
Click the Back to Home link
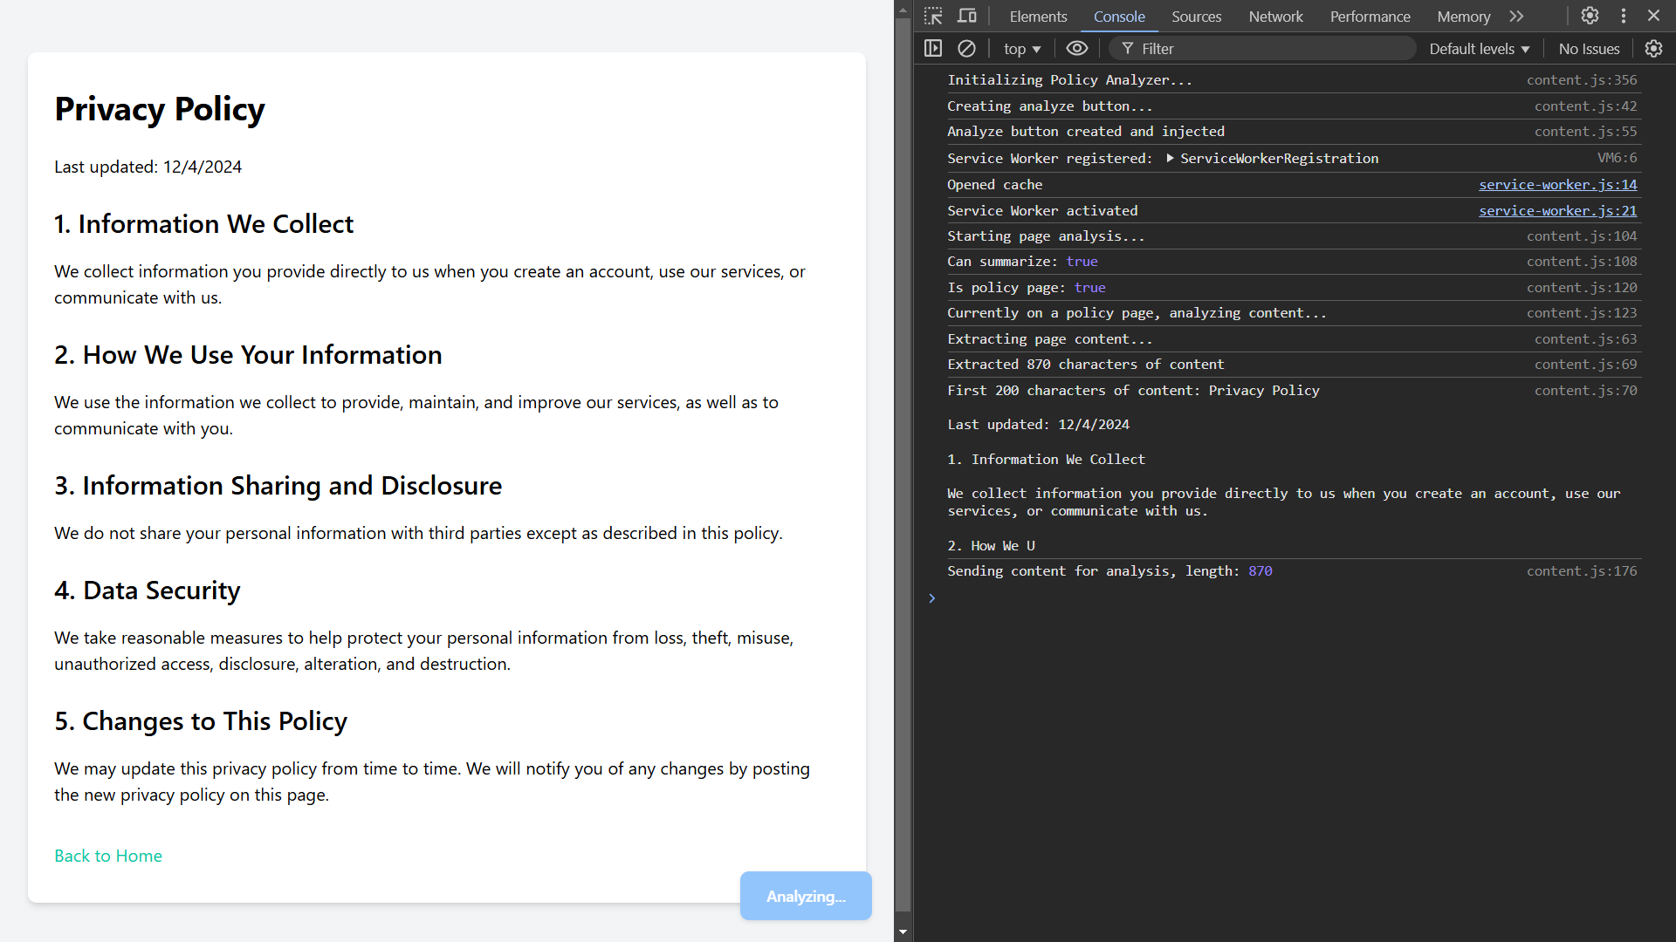108,856
